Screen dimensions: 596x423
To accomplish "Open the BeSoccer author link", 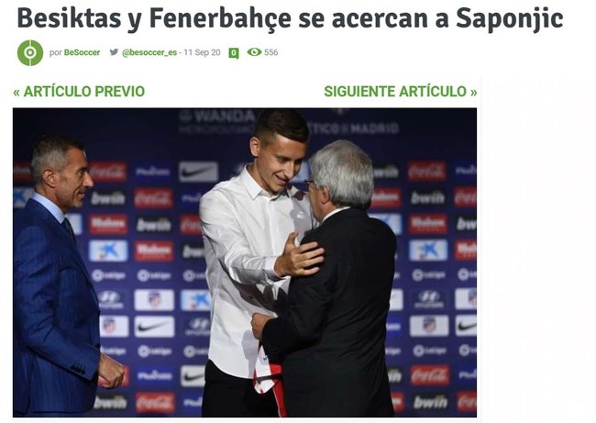I will tap(82, 52).
